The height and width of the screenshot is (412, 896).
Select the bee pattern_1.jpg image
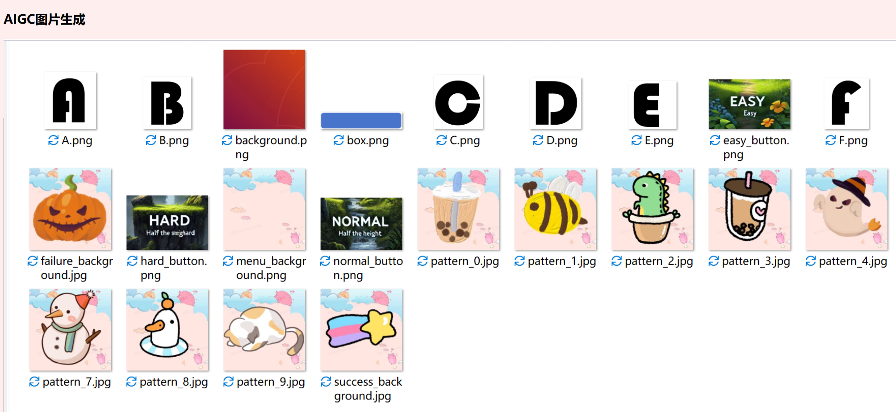(x=556, y=209)
